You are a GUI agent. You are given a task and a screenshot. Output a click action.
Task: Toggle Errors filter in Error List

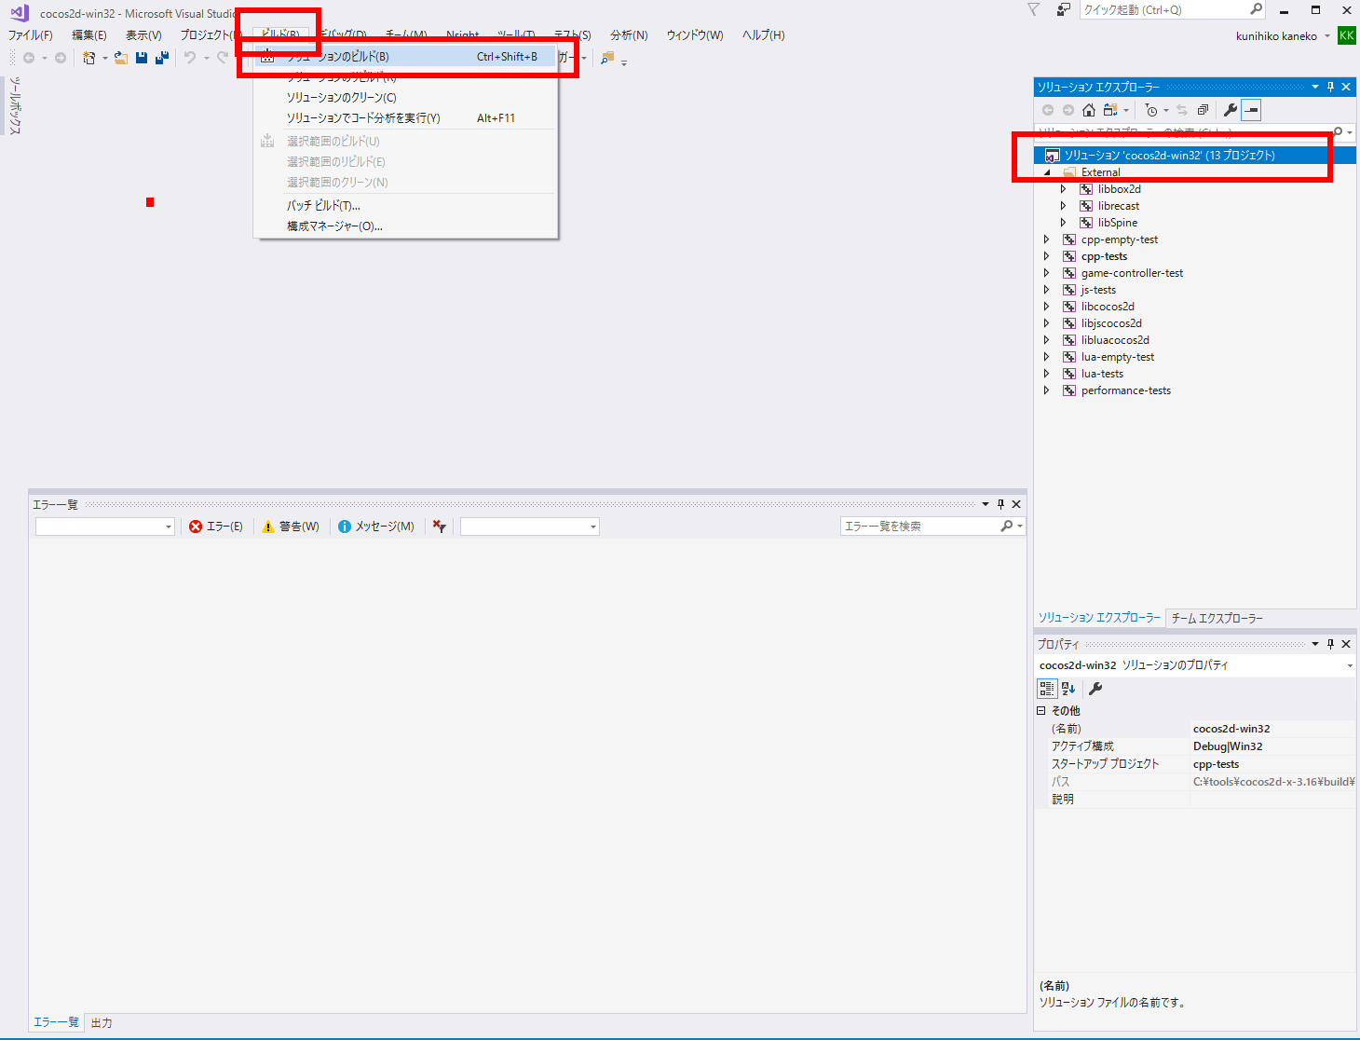(216, 527)
